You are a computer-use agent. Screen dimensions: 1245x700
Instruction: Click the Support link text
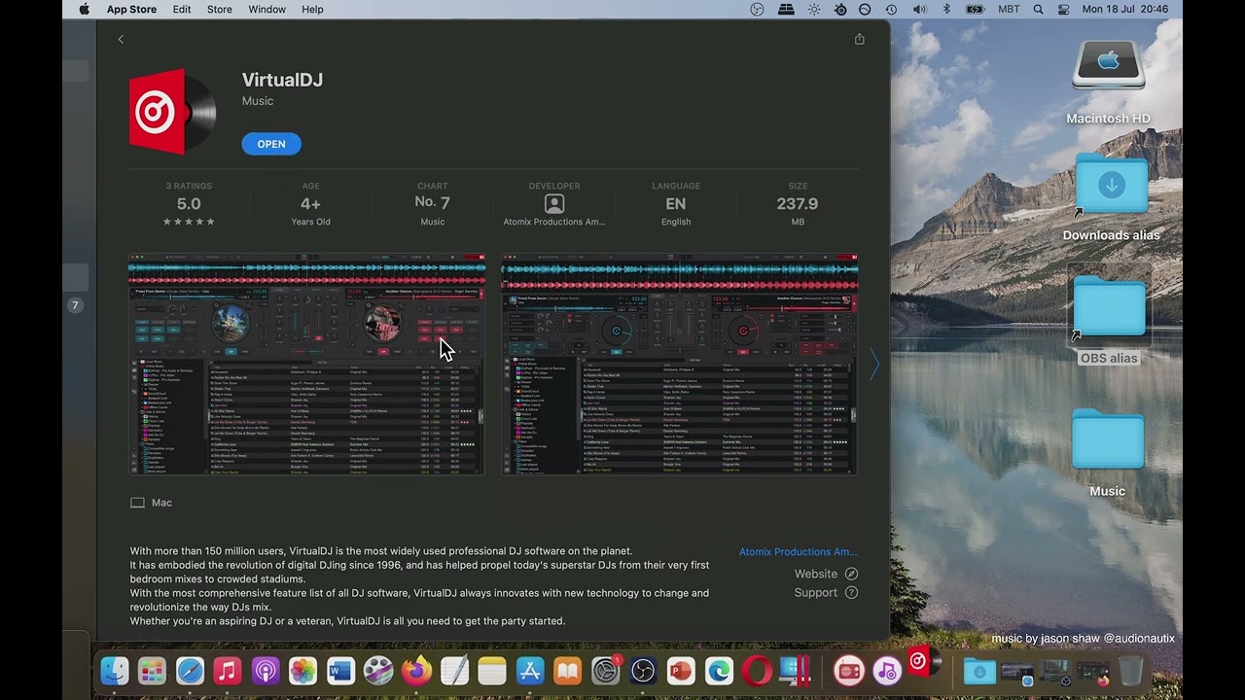(x=816, y=592)
